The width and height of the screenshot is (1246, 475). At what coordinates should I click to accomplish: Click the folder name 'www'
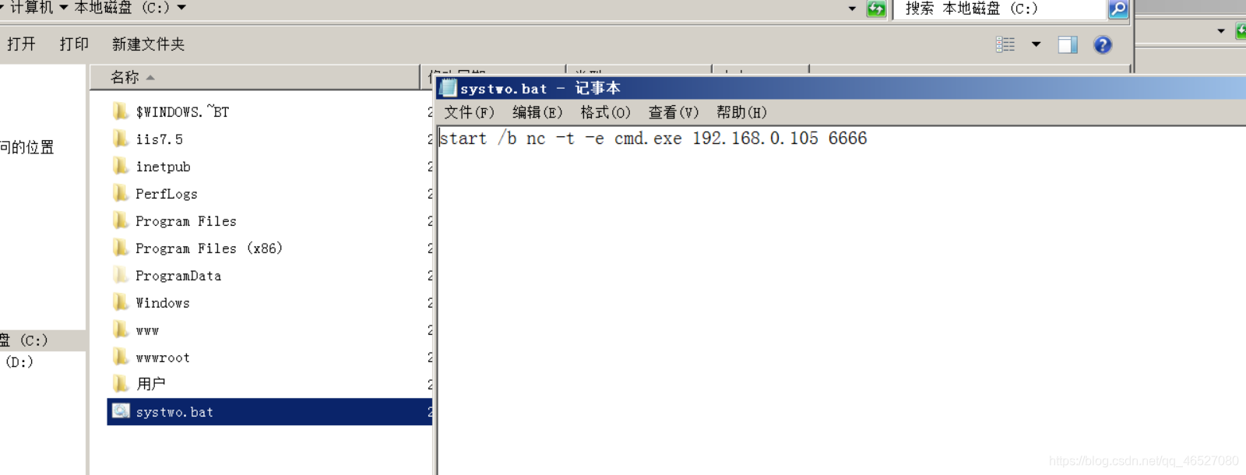(x=147, y=331)
